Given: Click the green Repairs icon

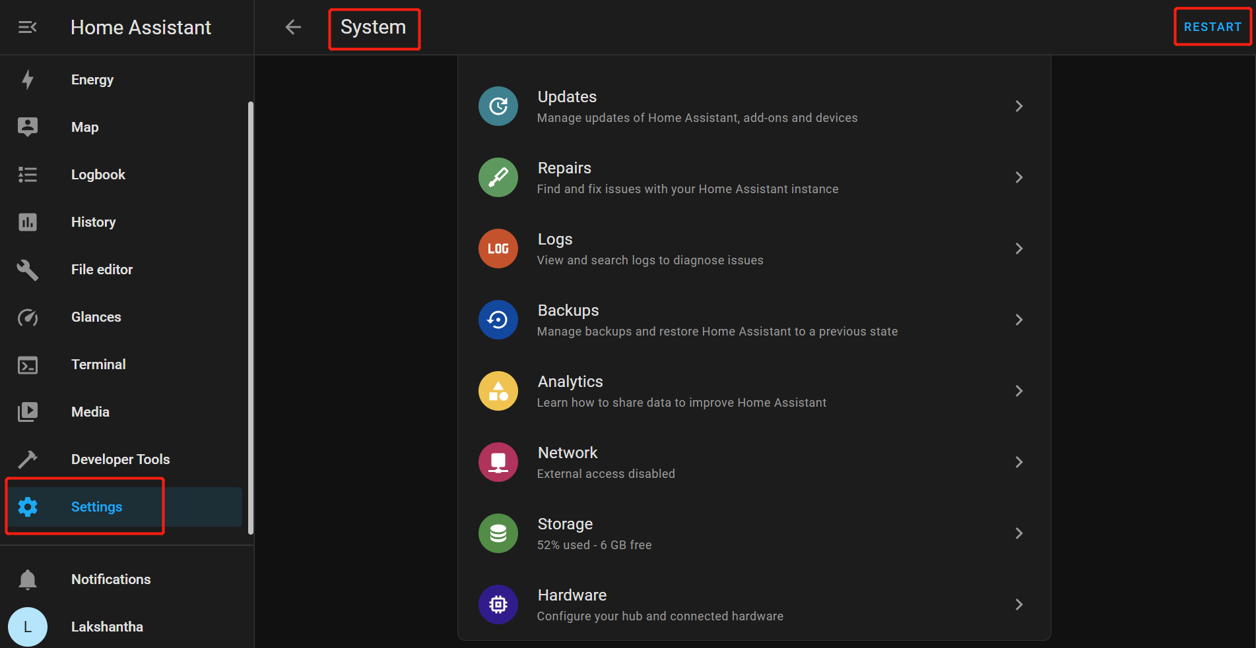Looking at the screenshot, I should (498, 177).
